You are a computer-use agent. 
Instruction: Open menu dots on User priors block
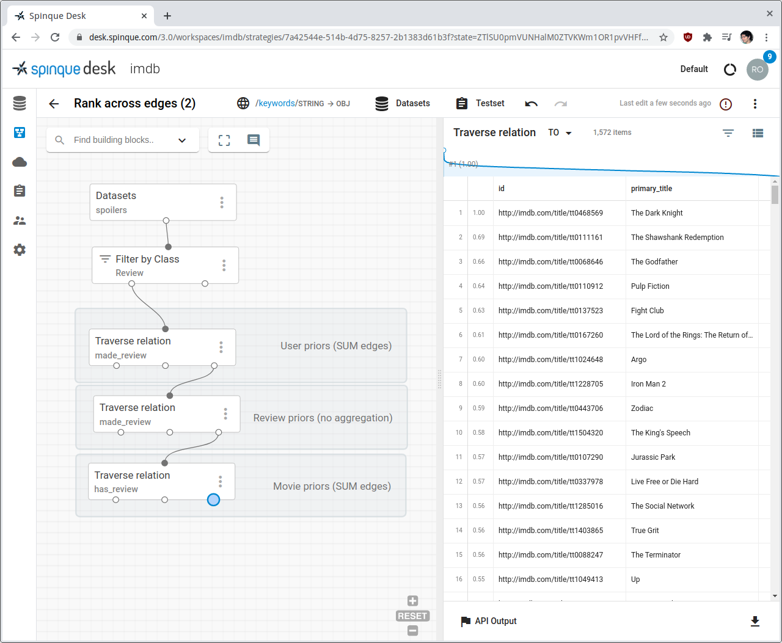tap(221, 347)
